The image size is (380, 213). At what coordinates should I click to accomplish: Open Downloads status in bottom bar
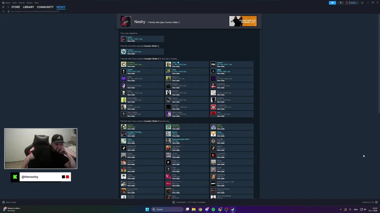(189, 202)
